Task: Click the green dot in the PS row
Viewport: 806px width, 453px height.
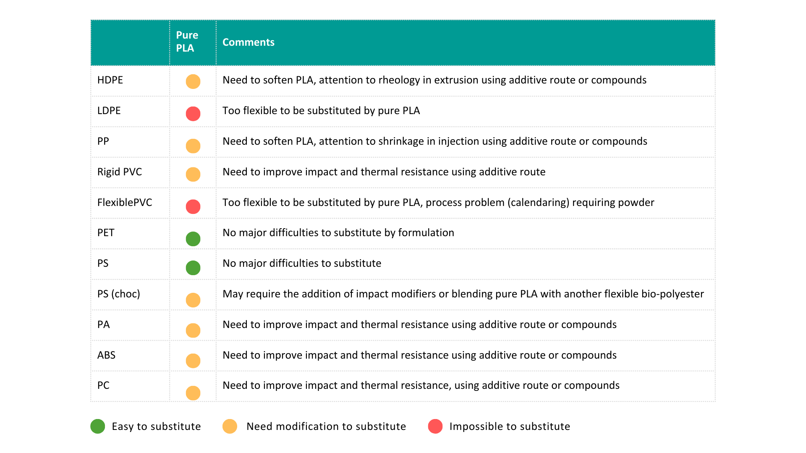Action: (193, 268)
